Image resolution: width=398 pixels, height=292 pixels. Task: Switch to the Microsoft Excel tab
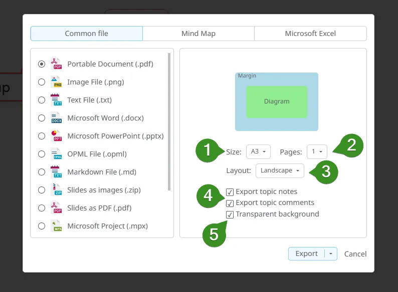pos(310,33)
